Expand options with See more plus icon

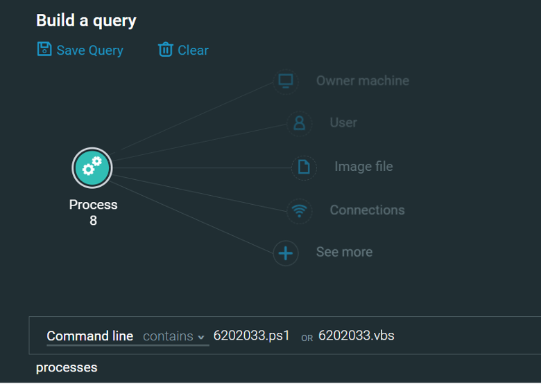click(285, 253)
